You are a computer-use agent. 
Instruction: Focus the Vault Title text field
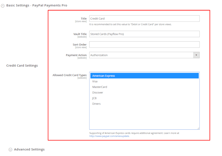pos(144,34)
